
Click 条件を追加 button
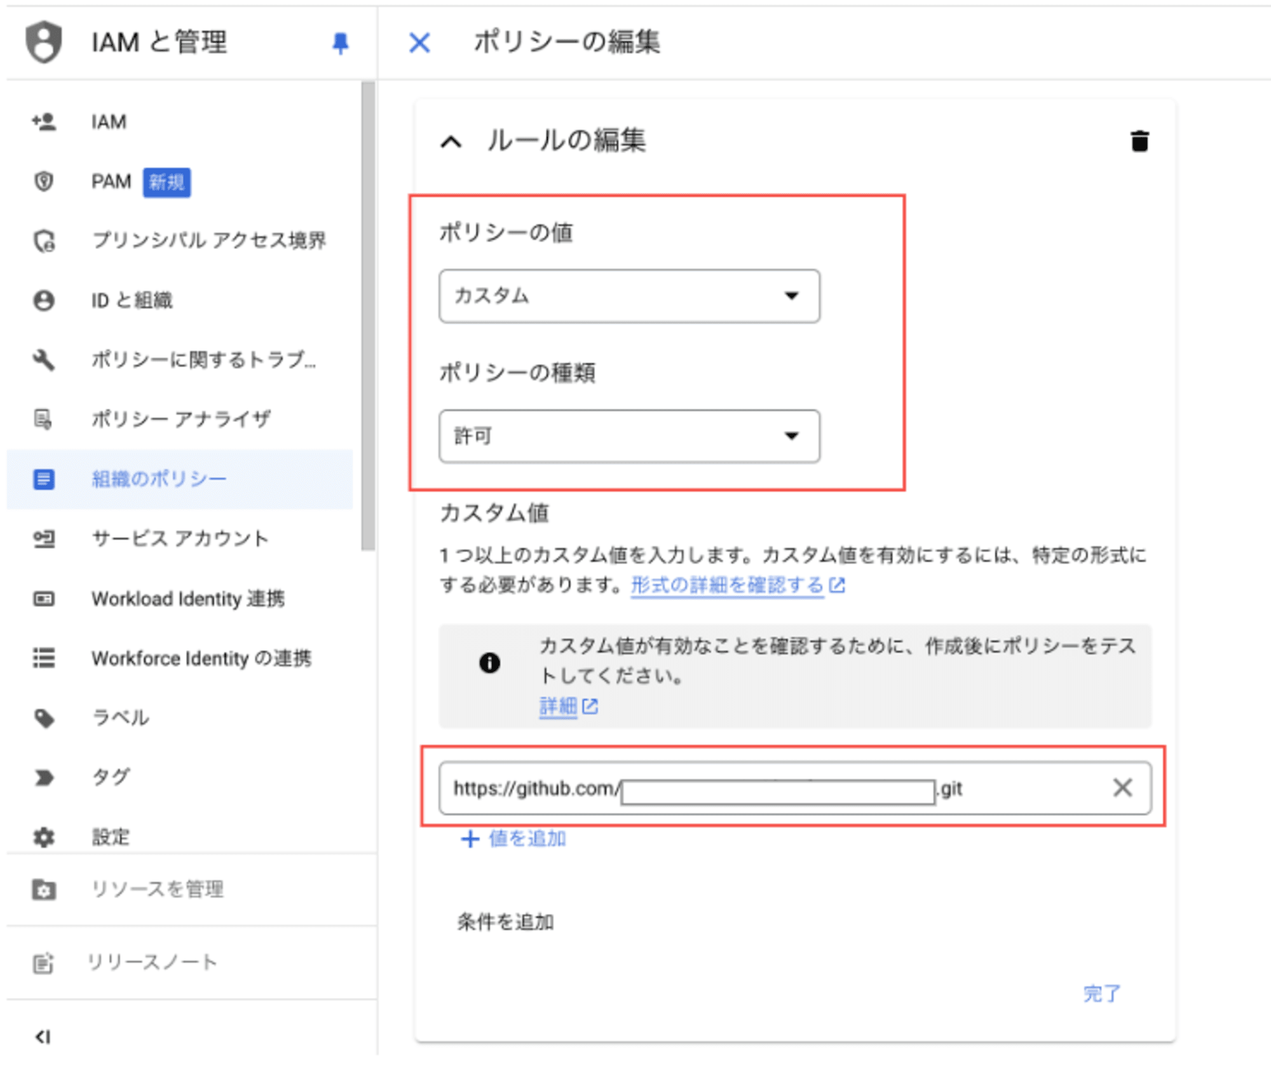coord(505,921)
